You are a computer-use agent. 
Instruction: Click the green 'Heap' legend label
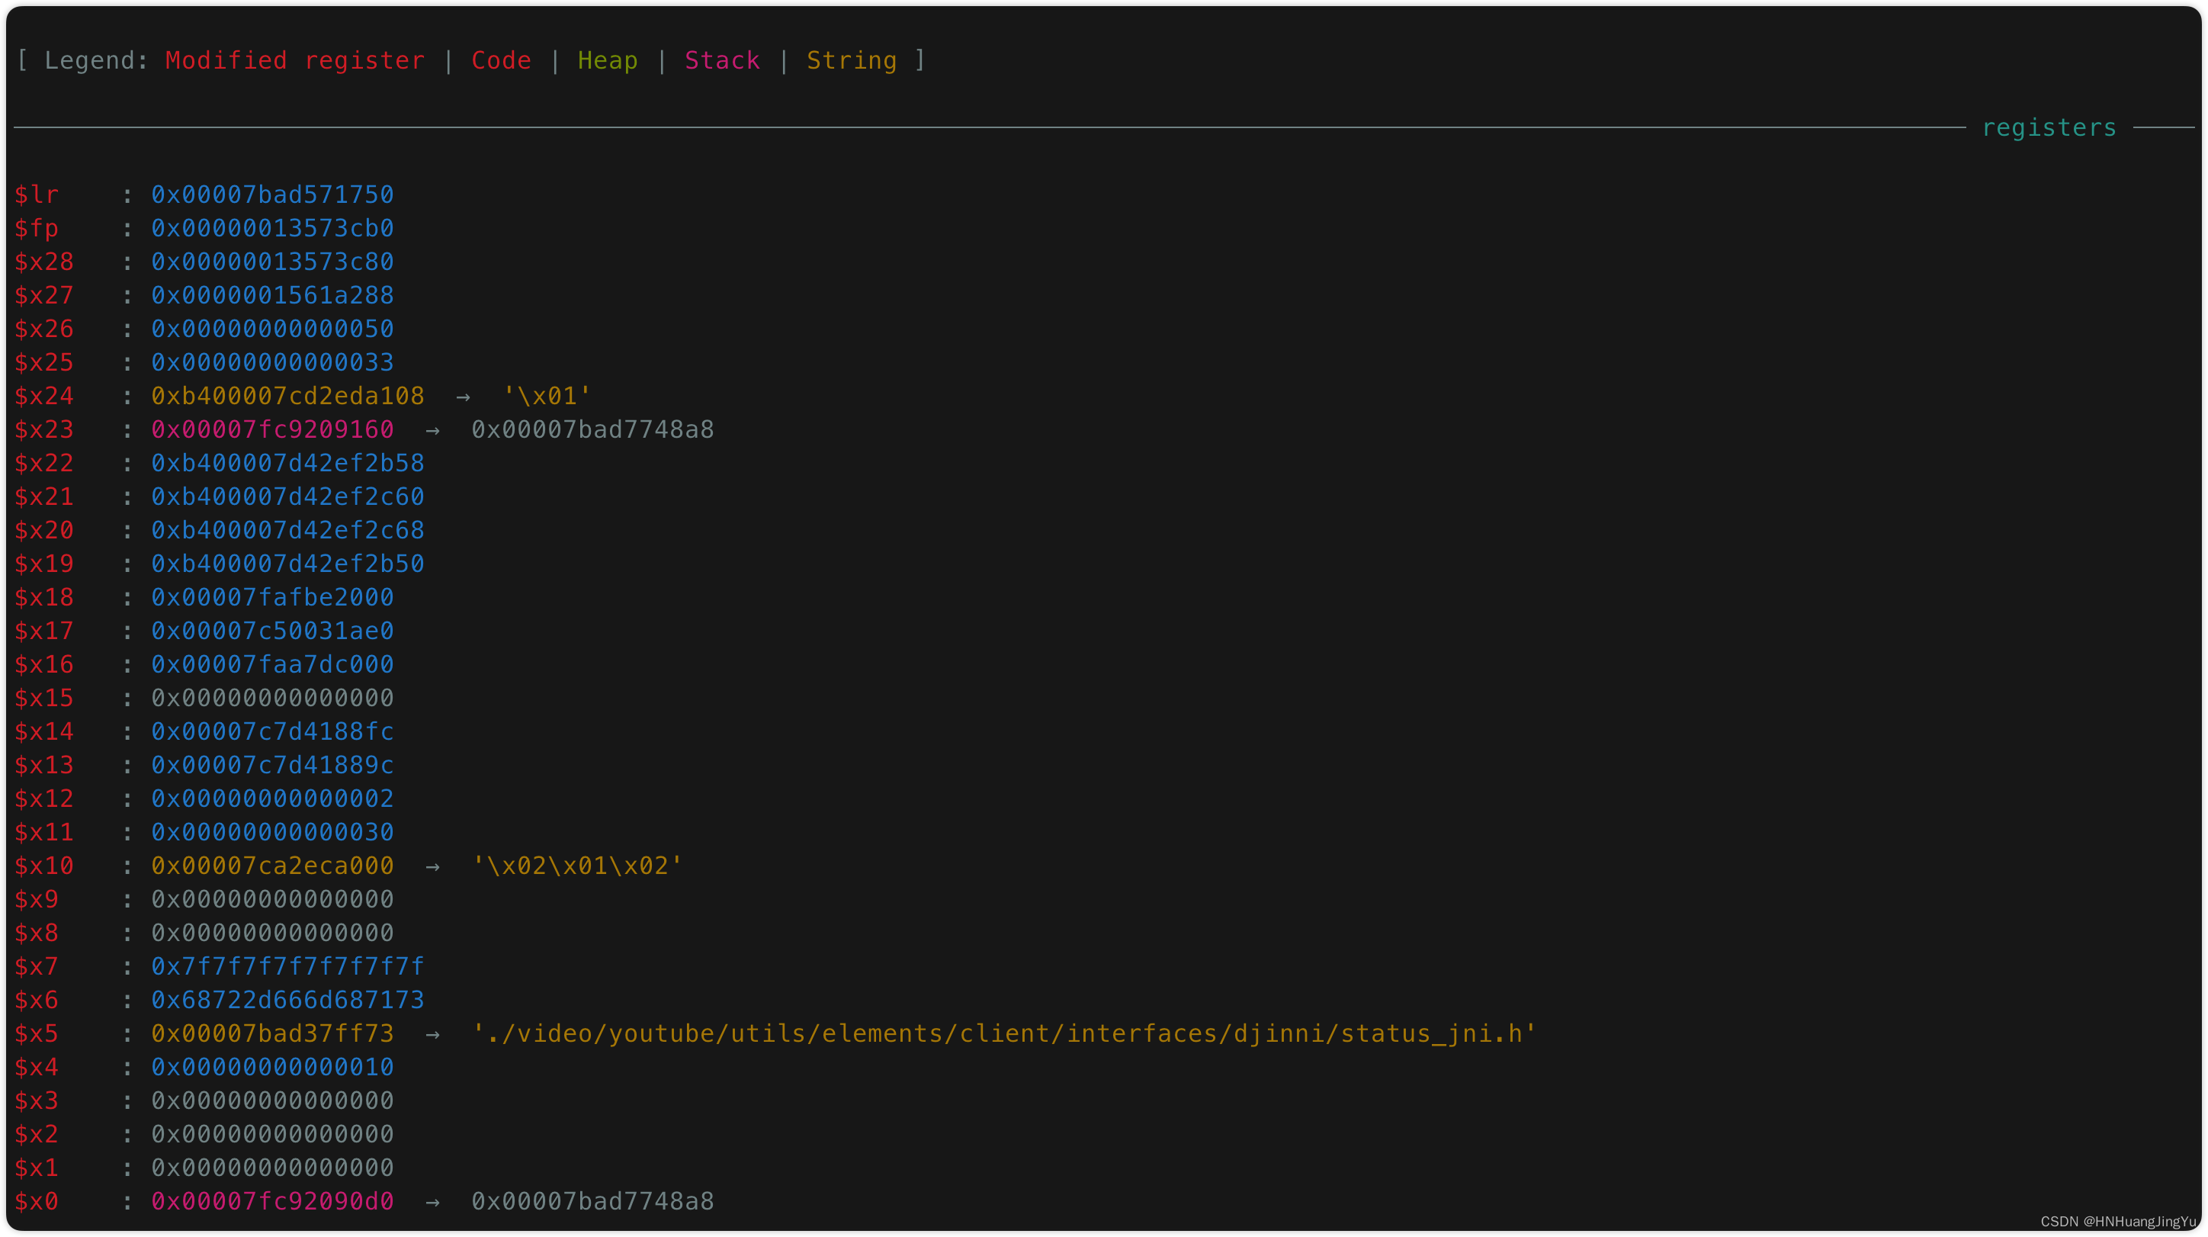tap(607, 60)
